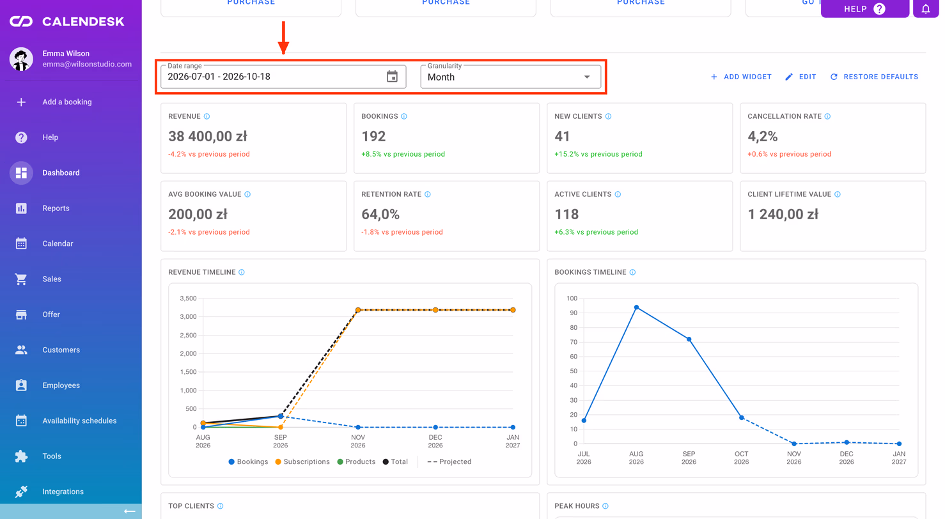Click the Active Clients info icon
The image size is (945, 519).
[x=618, y=194]
